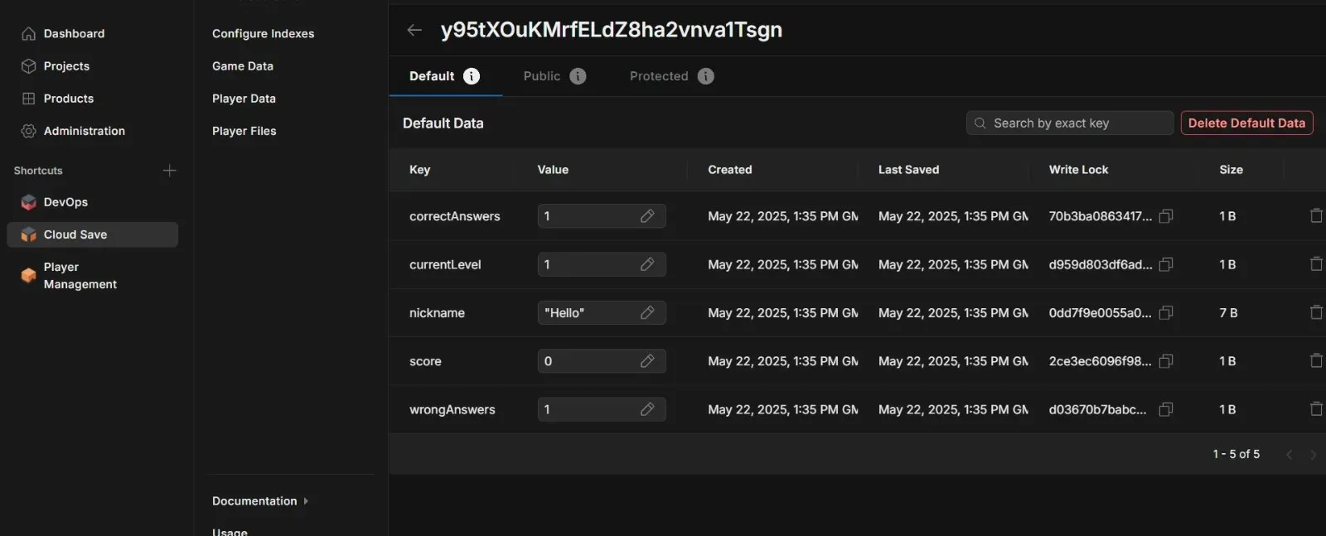Click the info icon beside Protected tab
The width and height of the screenshot is (1326, 536).
pos(705,76)
